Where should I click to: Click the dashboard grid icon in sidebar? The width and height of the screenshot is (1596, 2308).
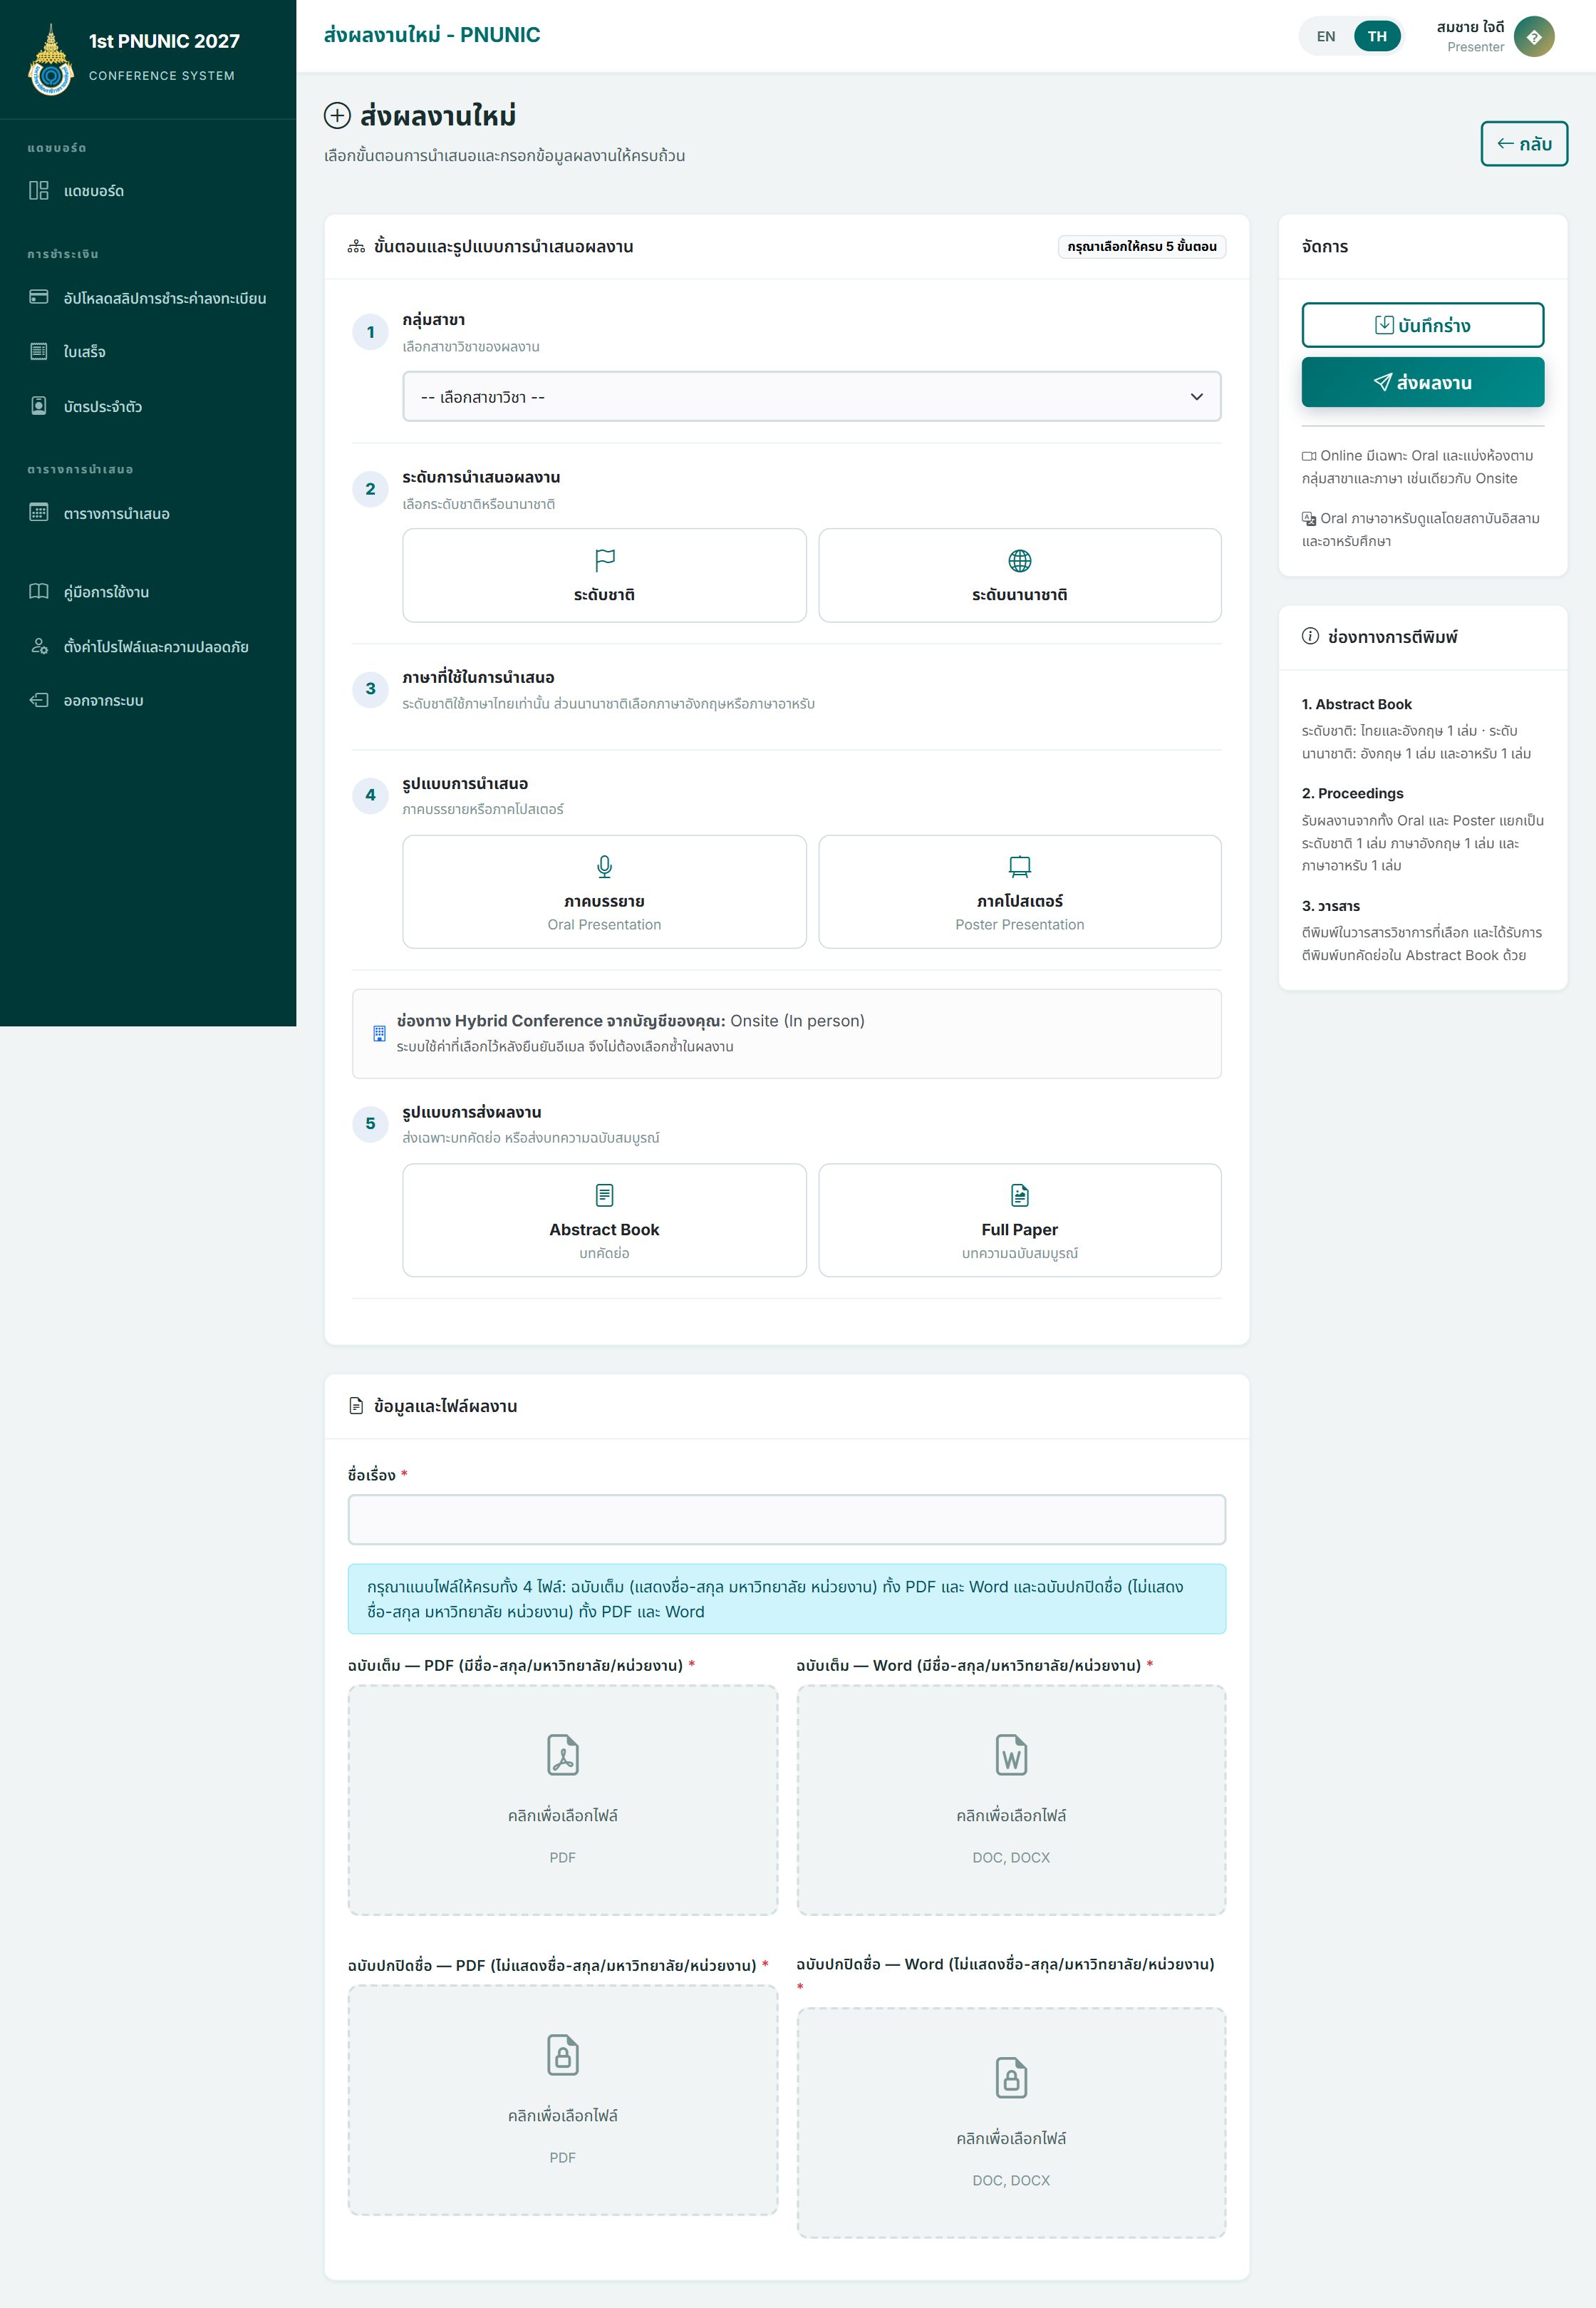[39, 190]
